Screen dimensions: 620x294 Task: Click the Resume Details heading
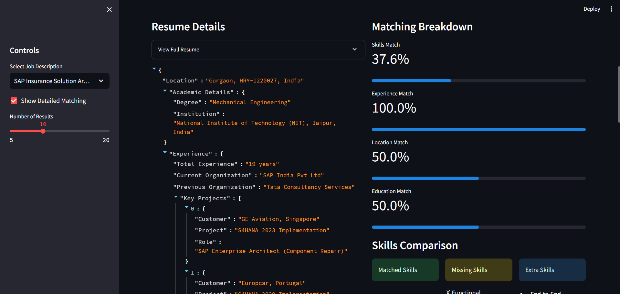[188, 27]
